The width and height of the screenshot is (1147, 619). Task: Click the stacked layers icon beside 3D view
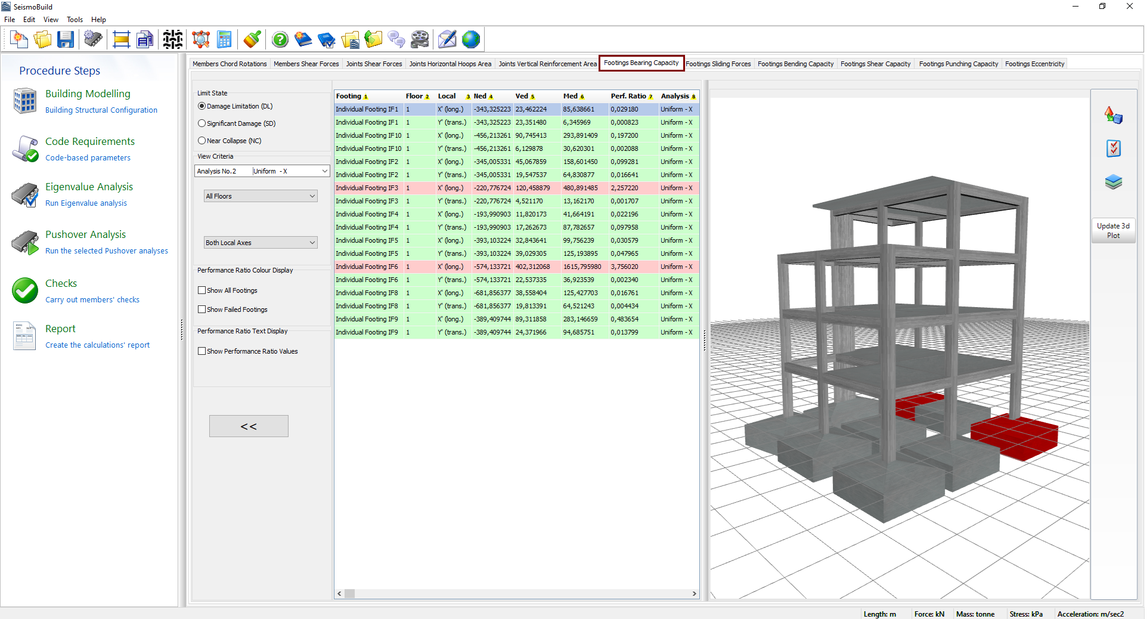tap(1112, 182)
